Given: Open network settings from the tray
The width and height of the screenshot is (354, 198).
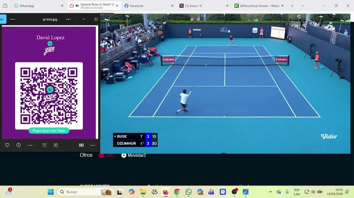Looking at the screenshot, I should pyautogui.click(x=307, y=192).
